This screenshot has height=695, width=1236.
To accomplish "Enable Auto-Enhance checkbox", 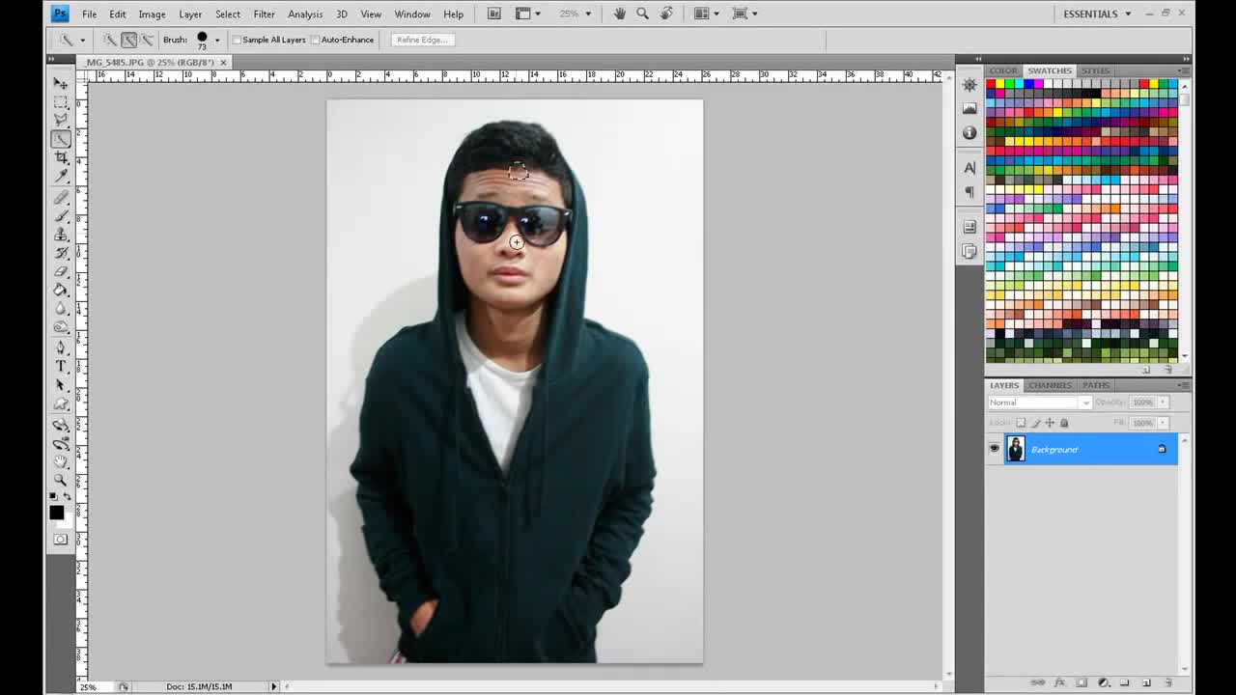I will (316, 40).
